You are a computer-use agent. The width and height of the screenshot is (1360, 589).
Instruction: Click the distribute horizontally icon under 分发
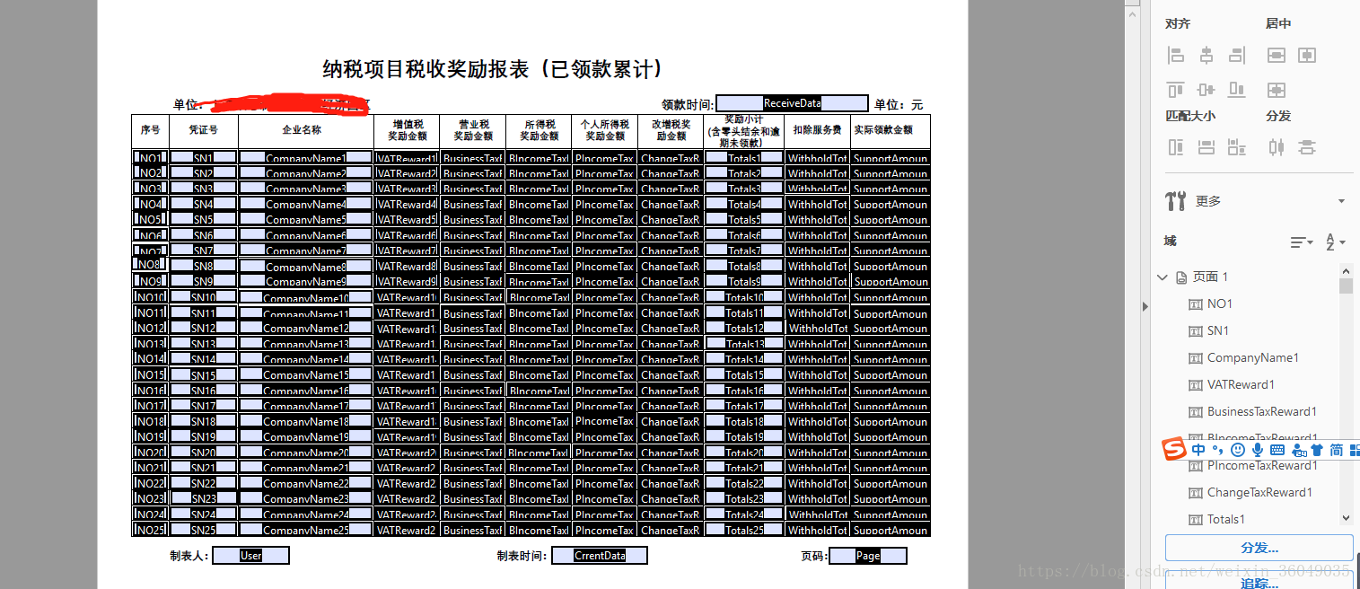pyautogui.click(x=1276, y=146)
